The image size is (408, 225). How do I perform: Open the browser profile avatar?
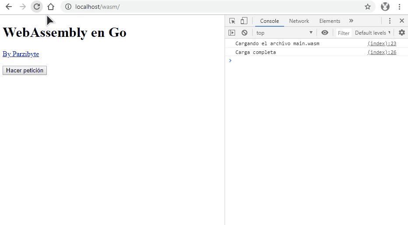385,7
